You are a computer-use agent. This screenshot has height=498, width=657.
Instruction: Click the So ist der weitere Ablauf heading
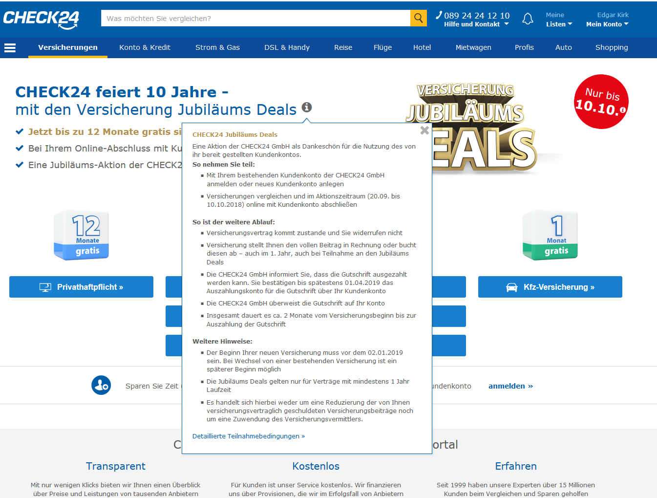pos(233,222)
